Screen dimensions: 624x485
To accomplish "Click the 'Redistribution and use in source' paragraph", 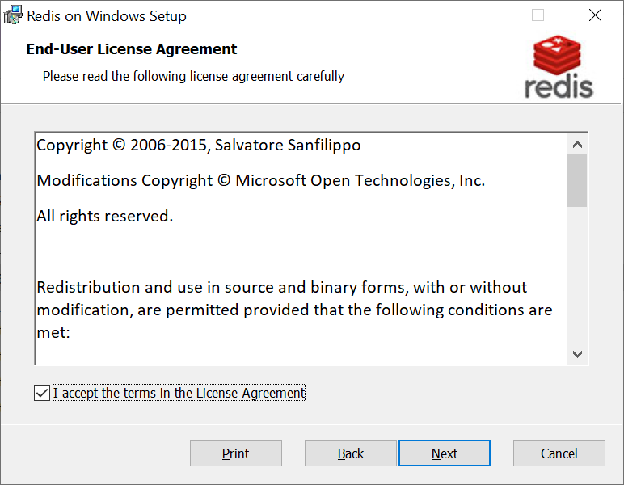I will click(x=294, y=310).
